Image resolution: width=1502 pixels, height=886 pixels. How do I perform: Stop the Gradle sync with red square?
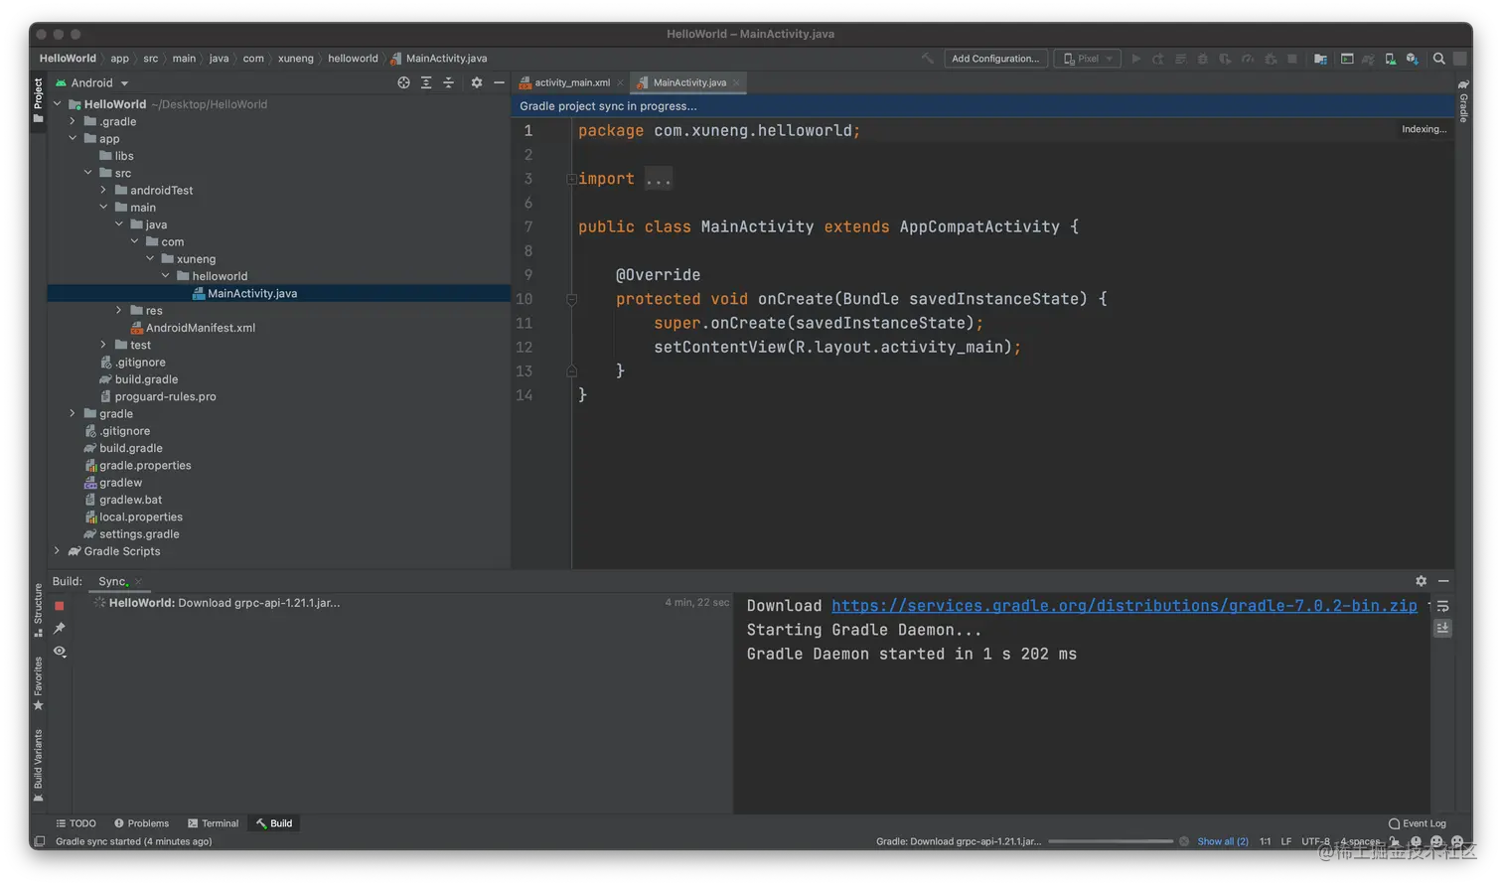pos(60,606)
